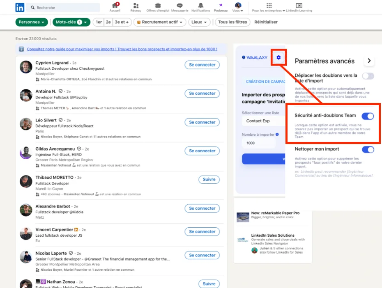Click info icon next to Nombre à importer

coord(277,134)
